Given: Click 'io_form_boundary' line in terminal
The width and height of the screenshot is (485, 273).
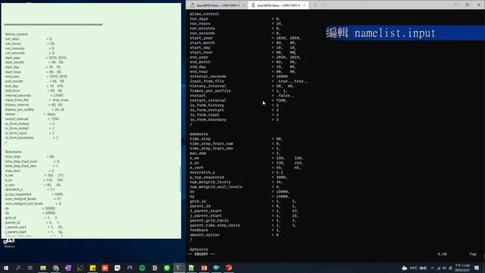Looking at the screenshot, I should pos(234,120).
